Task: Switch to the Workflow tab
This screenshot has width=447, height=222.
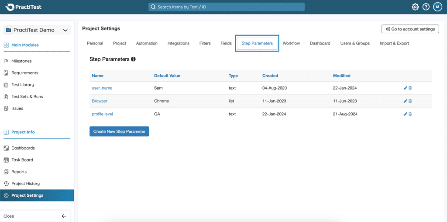Action: tap(291, 43)
